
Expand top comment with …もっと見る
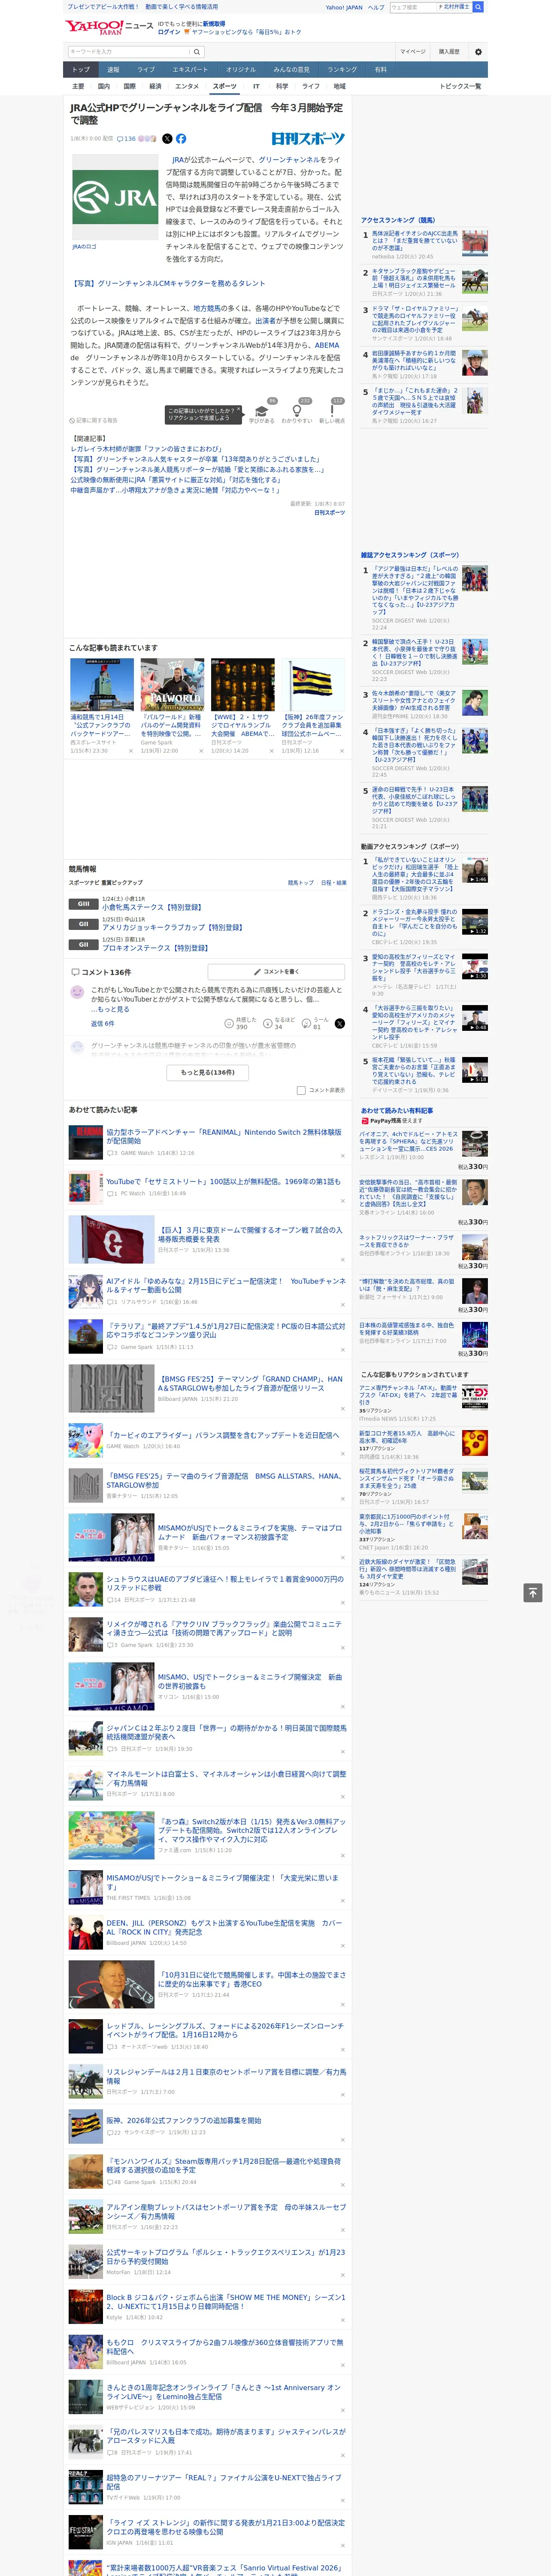110,1009
